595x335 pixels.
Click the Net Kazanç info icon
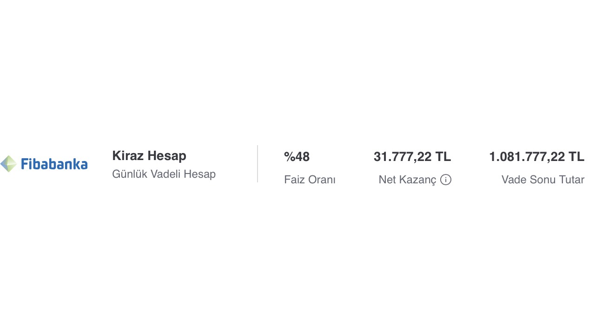tap(446, 180)
